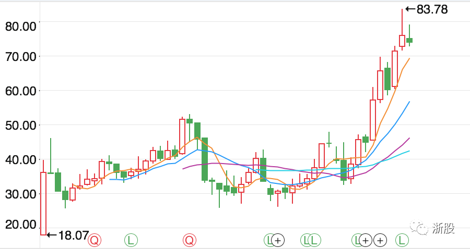The image size is (470, 249).
Task: Click the rightmost black plus marker
Action: pyautogui.click(x=380, y=240)
